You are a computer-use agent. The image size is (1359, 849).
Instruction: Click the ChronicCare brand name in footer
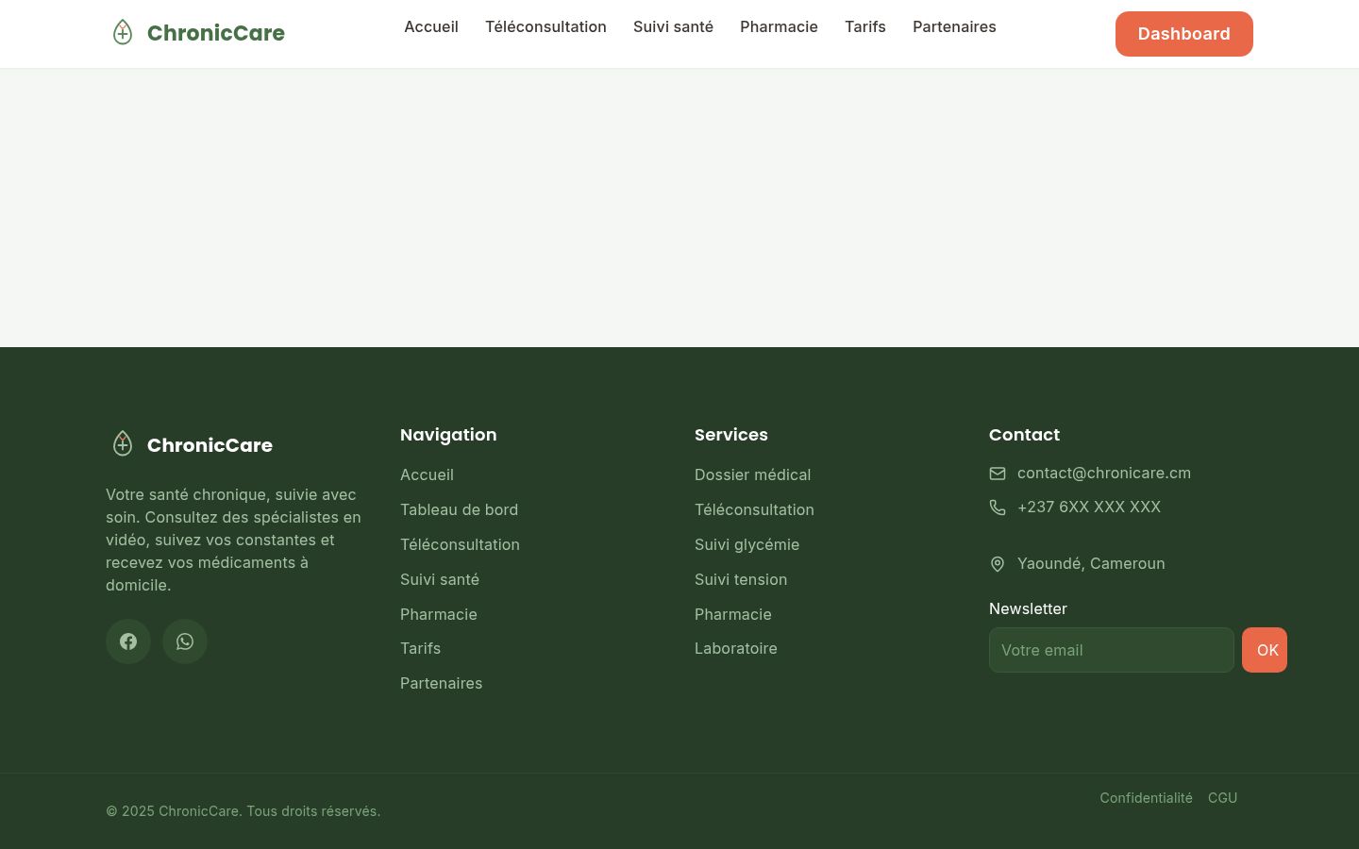coord(210,445)
